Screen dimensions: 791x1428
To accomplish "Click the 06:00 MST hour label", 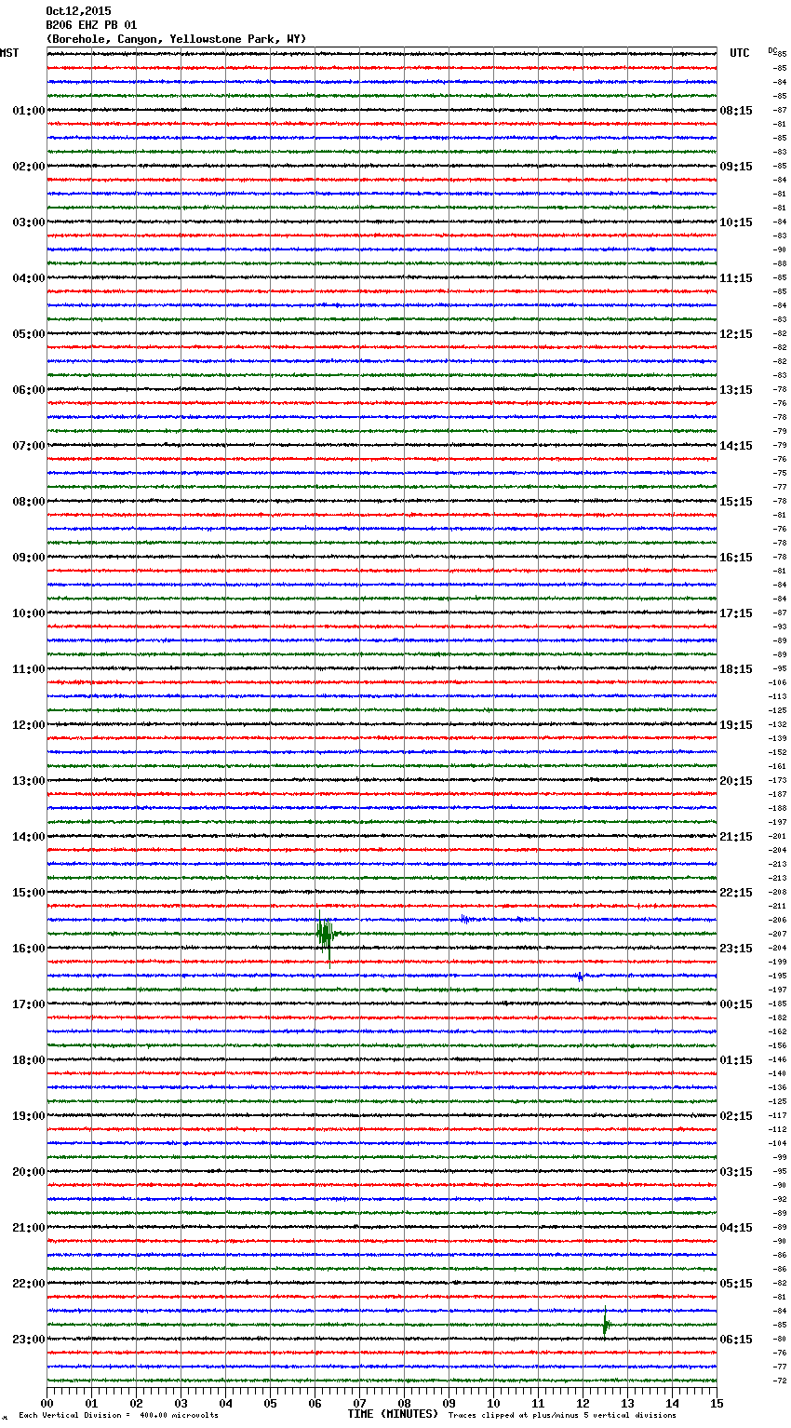I will pos(29,390).
